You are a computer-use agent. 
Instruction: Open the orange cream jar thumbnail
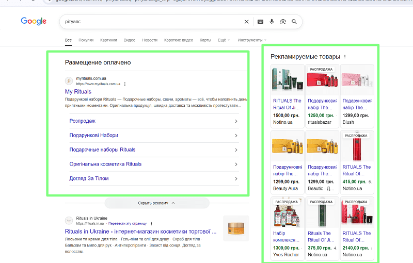coord(236,228)
